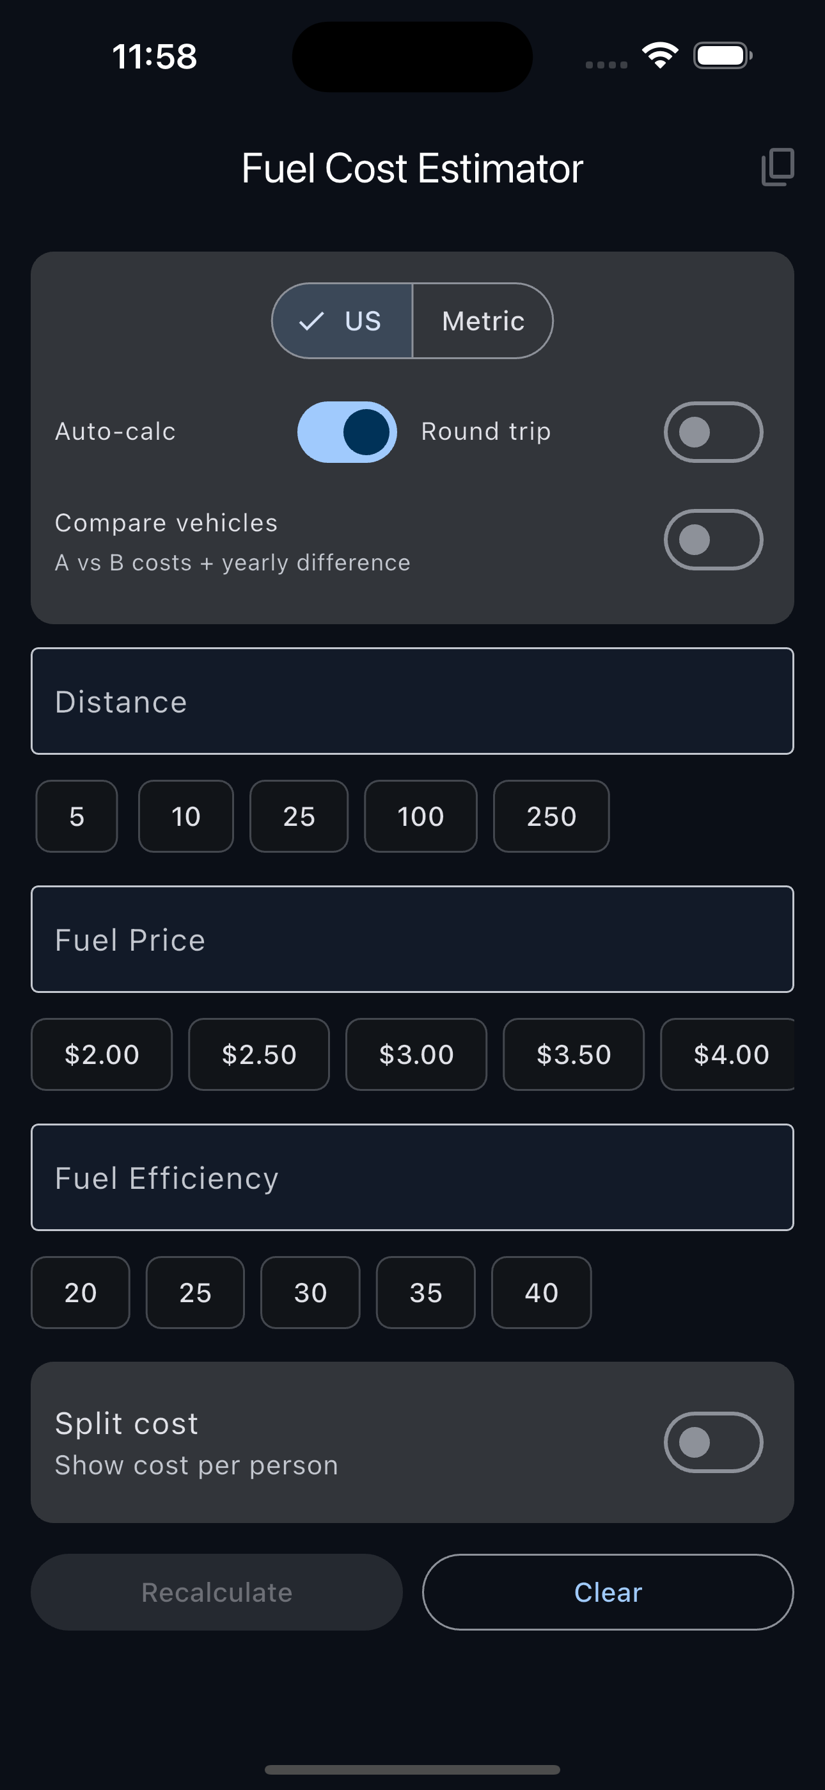The height and width of the screenshot is (1790, 825).
Task: Choose the $2.00 price preset
Action: [102, 1054]
